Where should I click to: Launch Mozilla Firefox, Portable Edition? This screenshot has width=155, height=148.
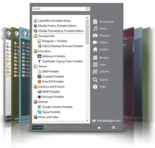[57, 26]
